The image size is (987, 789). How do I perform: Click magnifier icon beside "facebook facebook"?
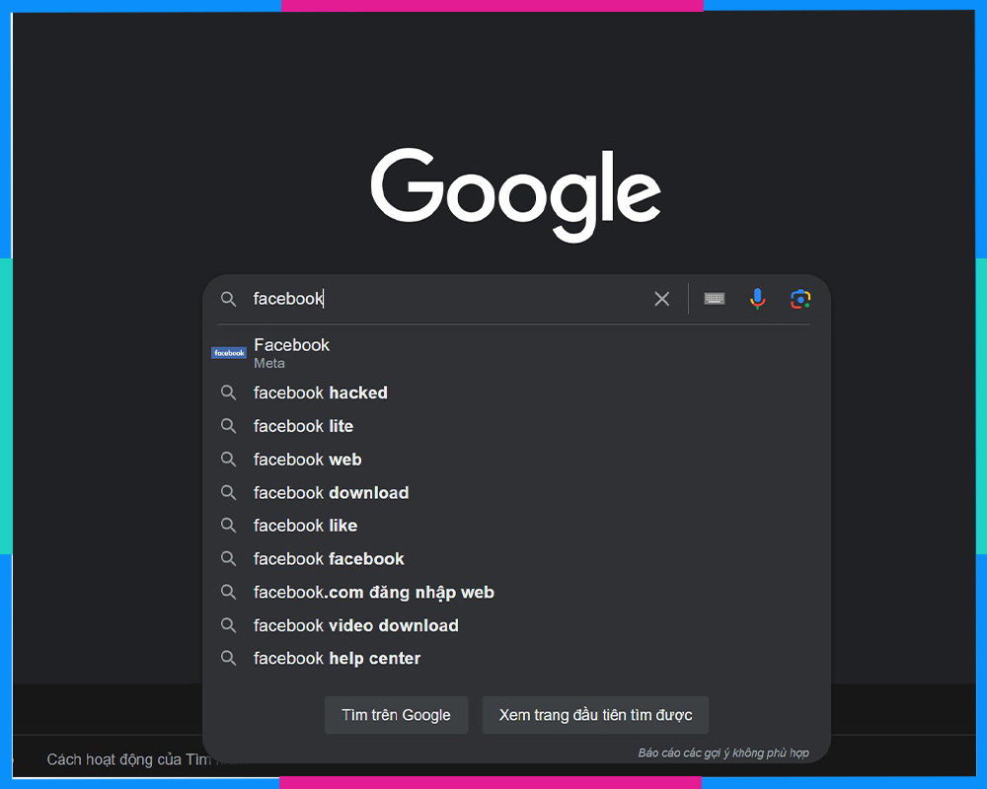229,559
